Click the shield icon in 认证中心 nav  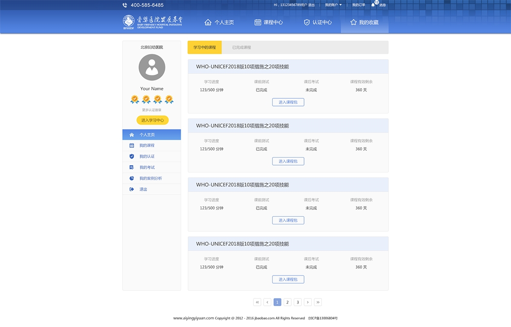coord(307,22)
